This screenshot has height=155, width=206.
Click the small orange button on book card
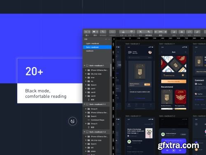147,84
